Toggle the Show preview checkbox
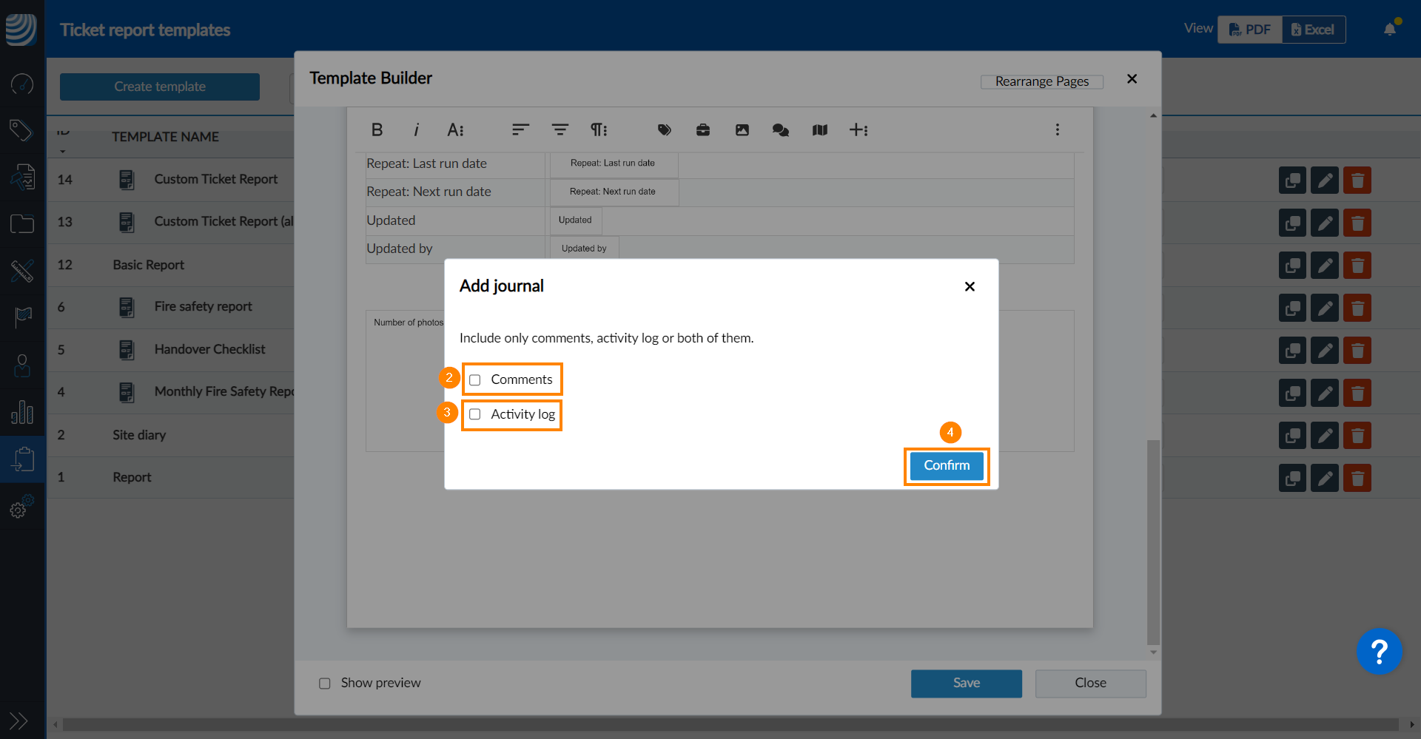 [325, 684]
